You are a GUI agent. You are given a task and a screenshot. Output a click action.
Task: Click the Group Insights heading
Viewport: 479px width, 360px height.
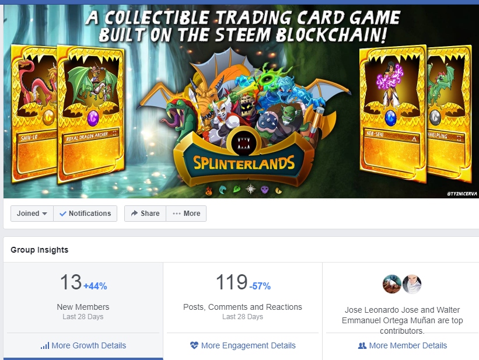tap(40, 250)
